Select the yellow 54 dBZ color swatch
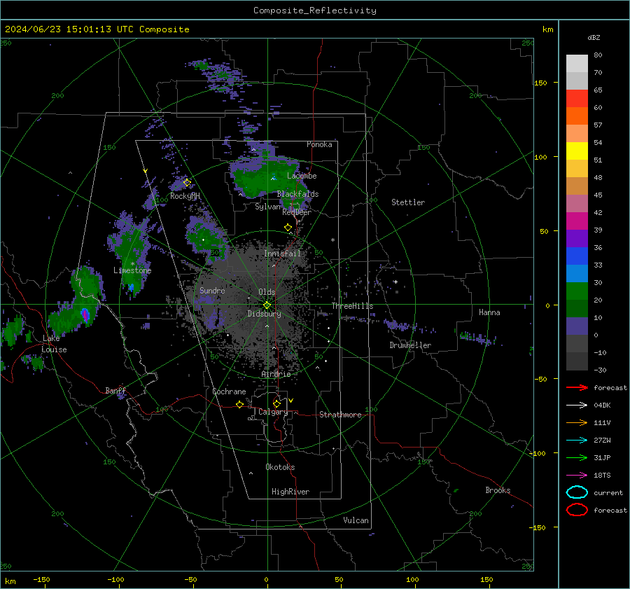630x589 pixels. click(577, 151)
